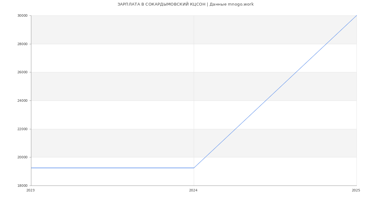Click the 26000 y-axis label
Image resolution: width=372 pixels, height=201 pixels.
pyautogui.click(x=22, y=72)
